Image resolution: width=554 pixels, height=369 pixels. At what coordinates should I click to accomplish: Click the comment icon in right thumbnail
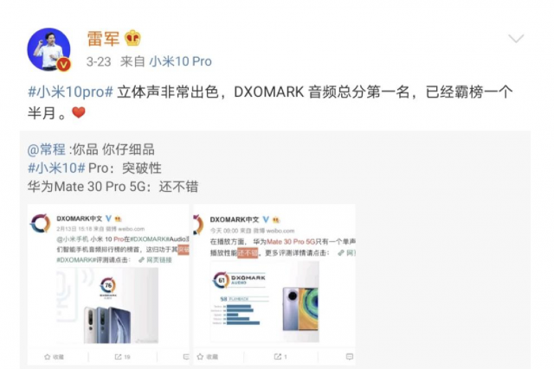click(350, 357)
